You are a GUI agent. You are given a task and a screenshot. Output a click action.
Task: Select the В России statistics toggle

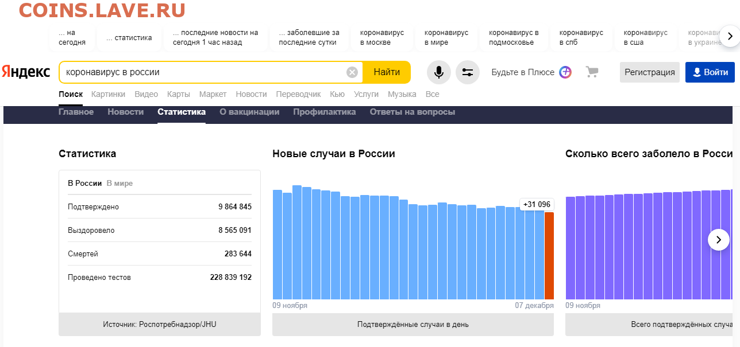(84, 184)
